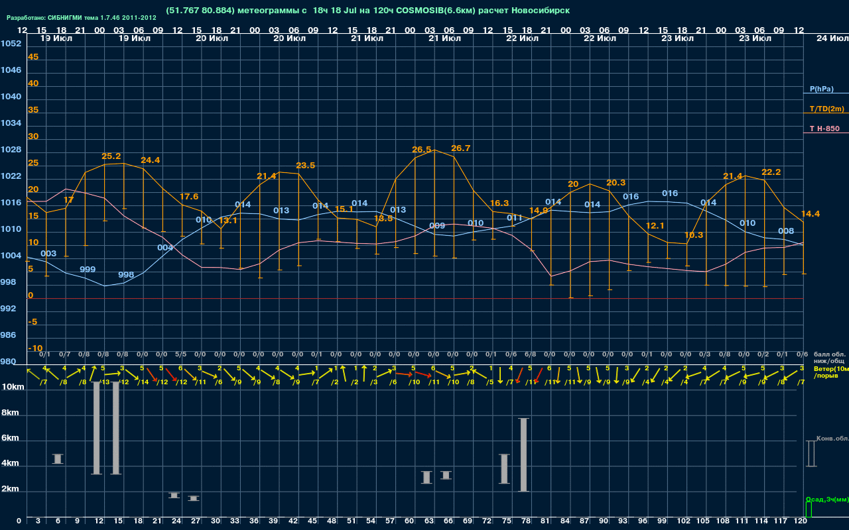The image size is (849, 530).
Task: Click the green precipitation legend box
Action: pyautogui.click(x=808, y=509)
